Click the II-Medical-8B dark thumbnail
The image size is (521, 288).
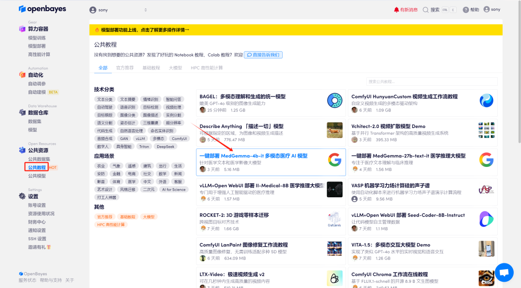335,189
